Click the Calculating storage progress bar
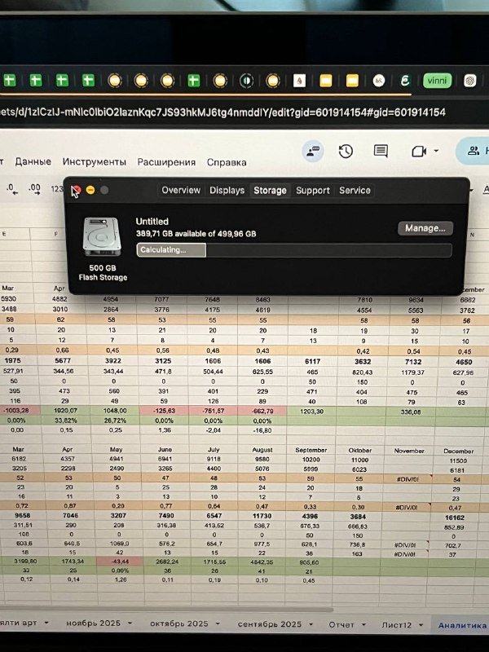This screenshot has height=652, width=489. point(293,250)
